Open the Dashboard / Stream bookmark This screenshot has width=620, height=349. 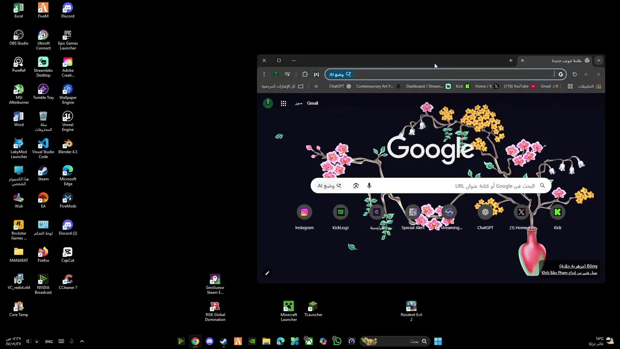pyautogui.click(x=428, y=86)
